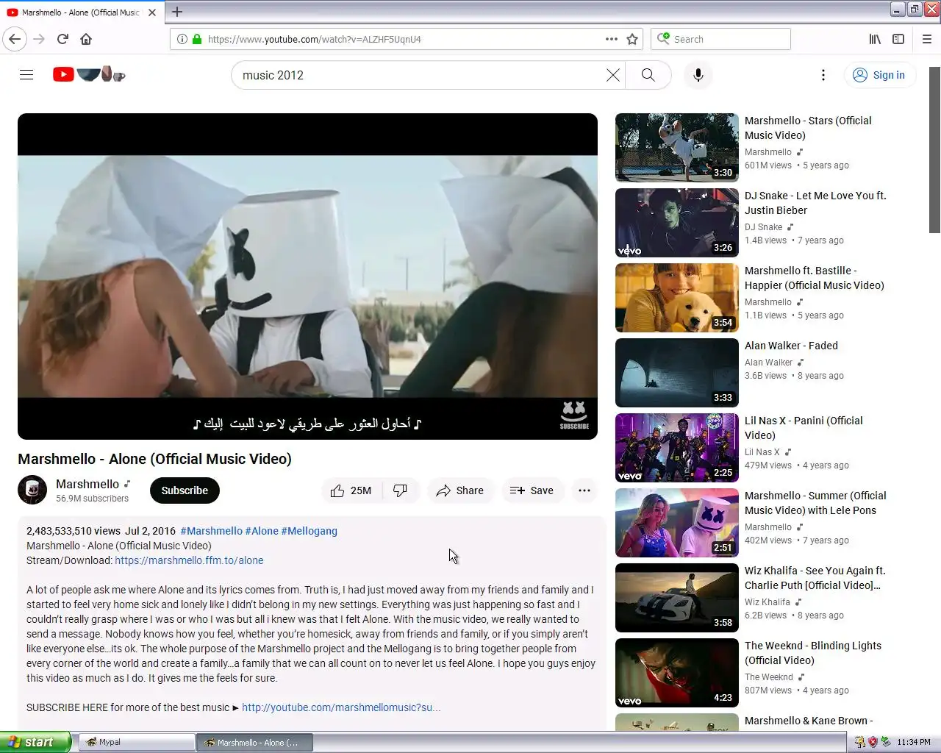Click the 11:34 PM clock

pos(914,742)
